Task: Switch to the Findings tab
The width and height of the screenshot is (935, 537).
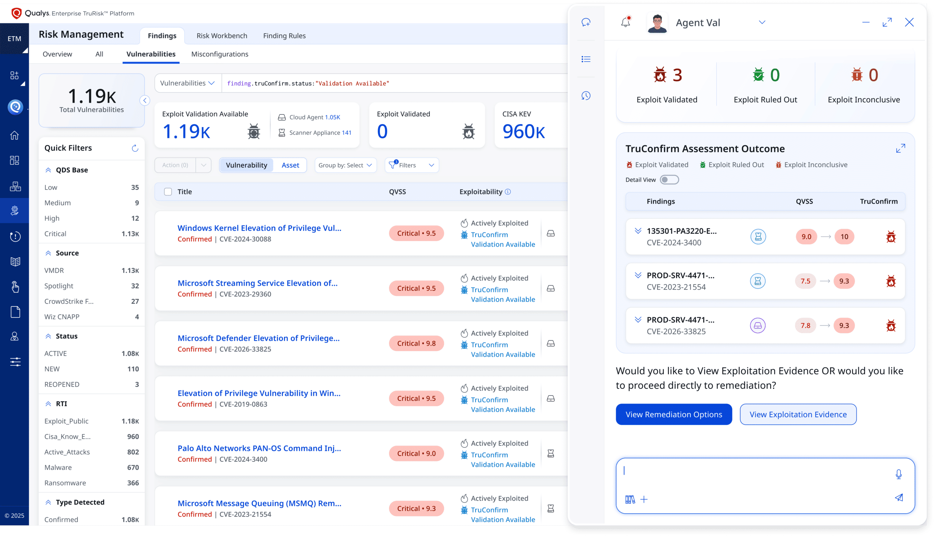Action: point(162,36)
